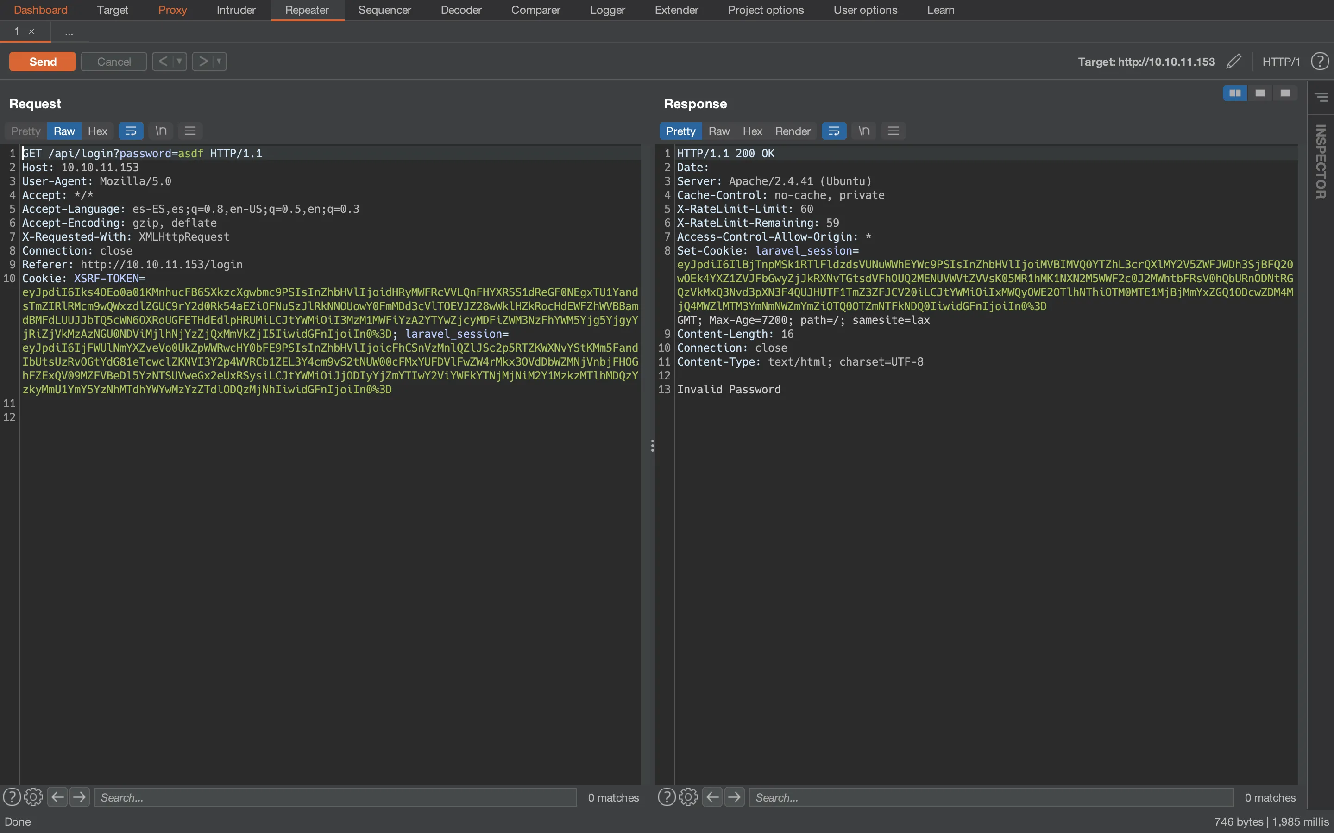Viewport: 1334px width, 833px height.
Task: Open the Dashboard tab
Action: click(x=41, y=10)
